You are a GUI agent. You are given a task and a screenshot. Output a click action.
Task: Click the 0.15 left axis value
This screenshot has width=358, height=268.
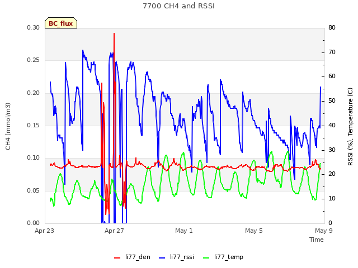(34, 125)
